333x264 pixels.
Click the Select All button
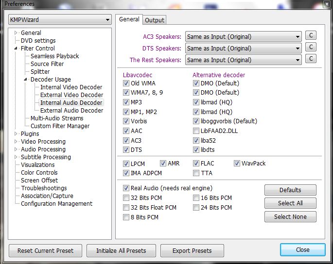pos(290,203)
